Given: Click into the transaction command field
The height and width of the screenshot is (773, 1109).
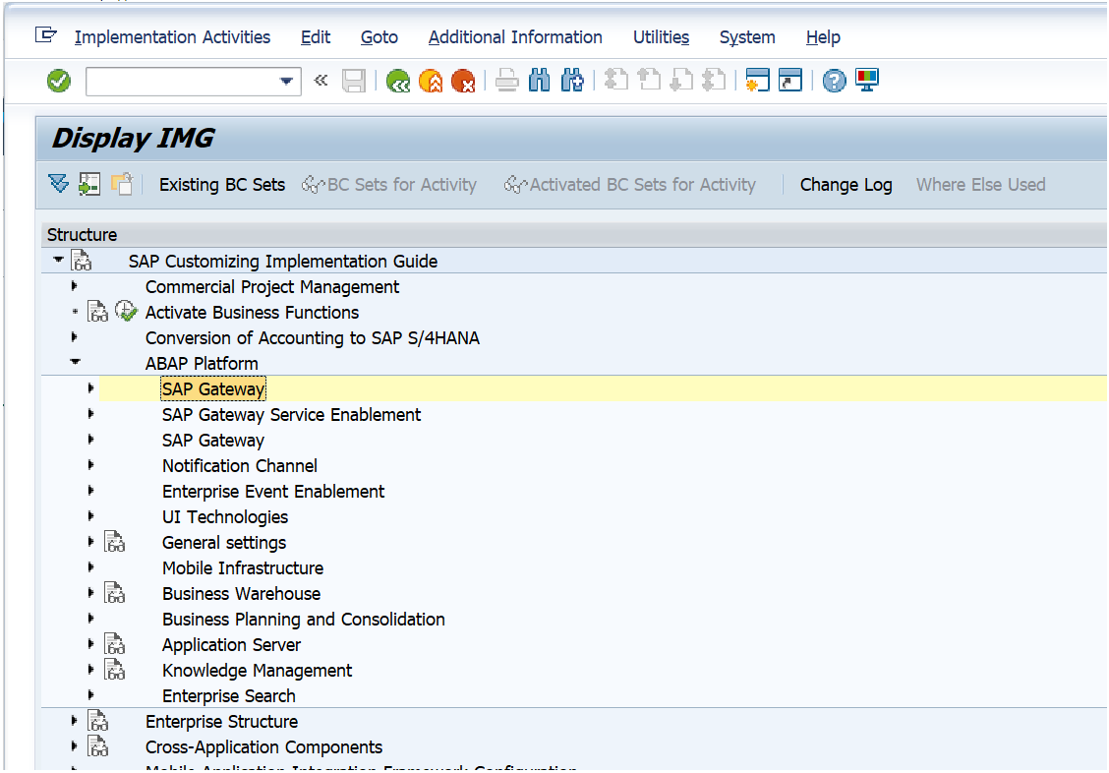Looking at the screenshot, I should pos(182,82).
